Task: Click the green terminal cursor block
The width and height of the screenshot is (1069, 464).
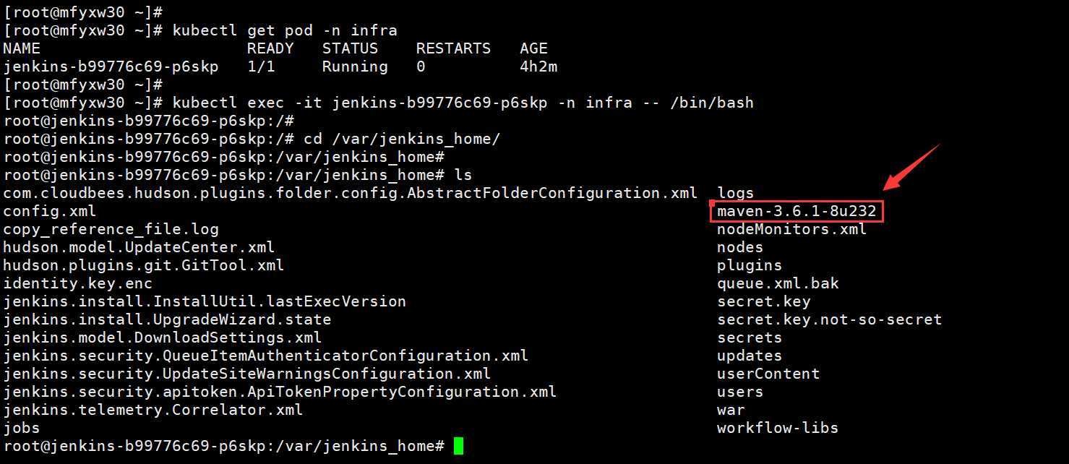Action: point(458,446)
